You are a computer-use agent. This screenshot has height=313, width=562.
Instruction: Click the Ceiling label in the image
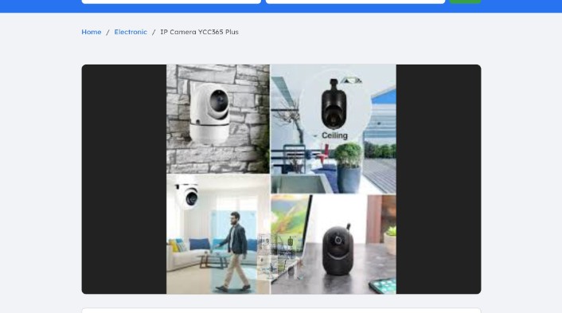tap(334, 135)
